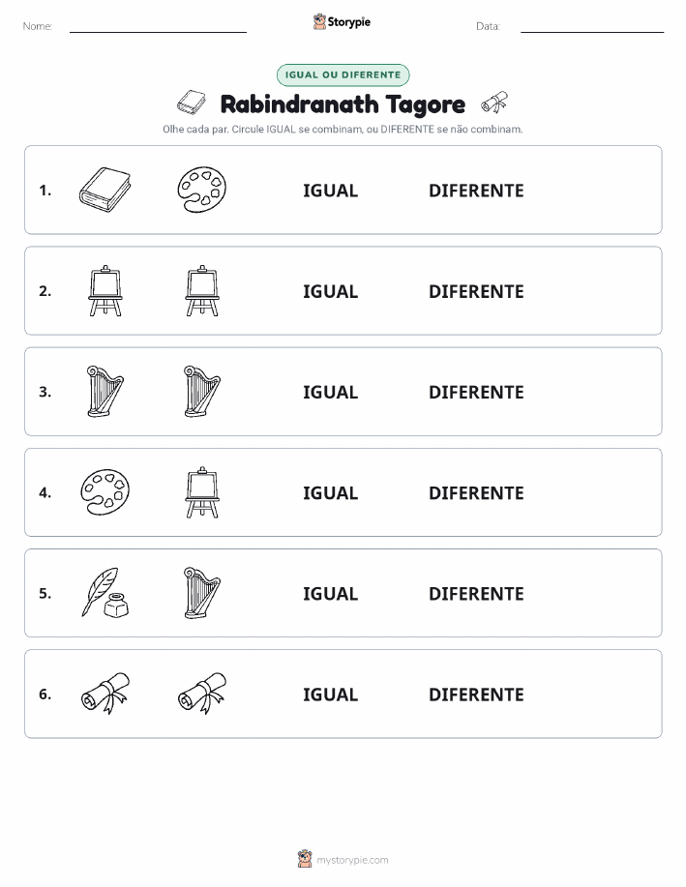The width and height of the screenshot is (686, 887).
Task: Choose IGUAL for row 6
Action: tap(331, 695)
